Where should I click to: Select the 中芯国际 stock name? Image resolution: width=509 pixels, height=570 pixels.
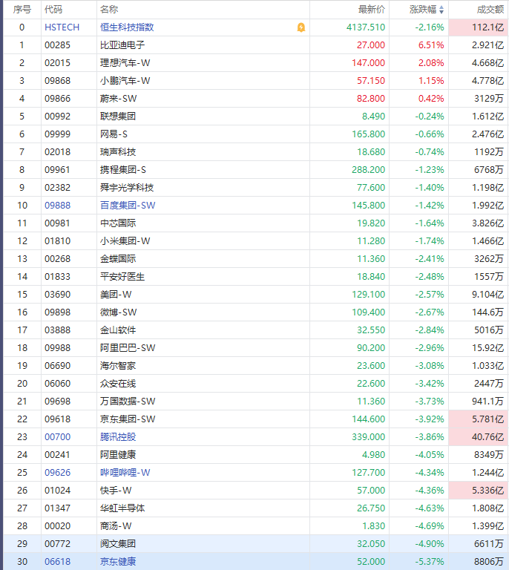[x=118, y=223]
